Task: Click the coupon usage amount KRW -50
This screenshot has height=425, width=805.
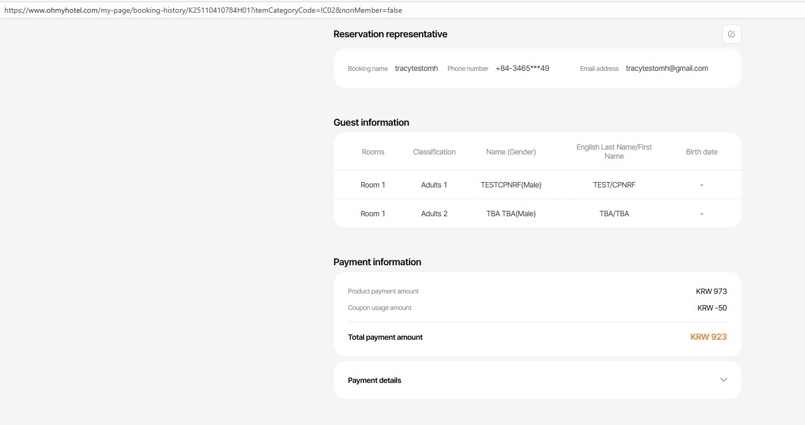Action: point(712,308)
